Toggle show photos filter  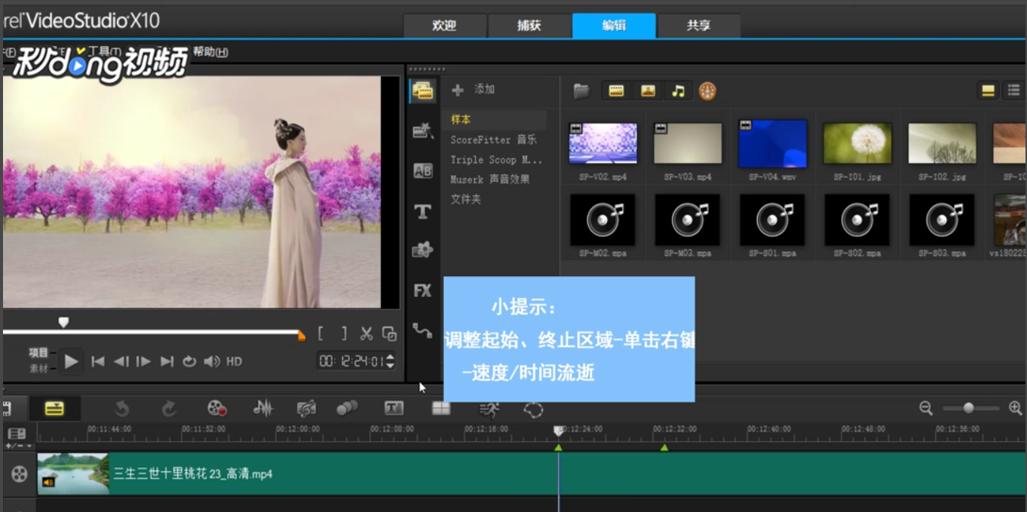point(648,91)
